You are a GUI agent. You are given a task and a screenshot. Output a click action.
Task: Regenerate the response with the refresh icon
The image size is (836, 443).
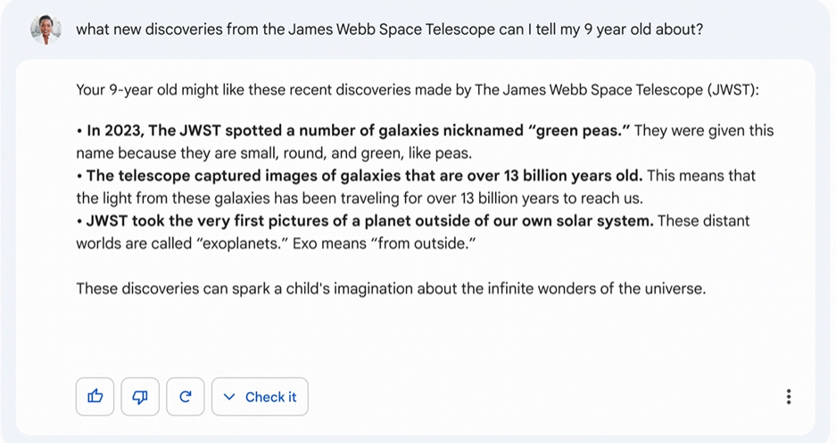coord(186,397)
